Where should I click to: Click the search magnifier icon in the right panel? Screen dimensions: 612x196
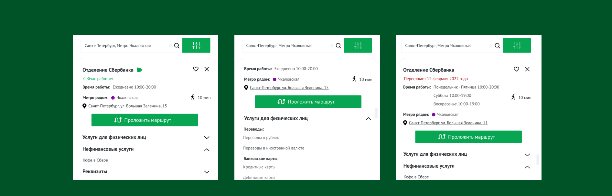(498, 46)
